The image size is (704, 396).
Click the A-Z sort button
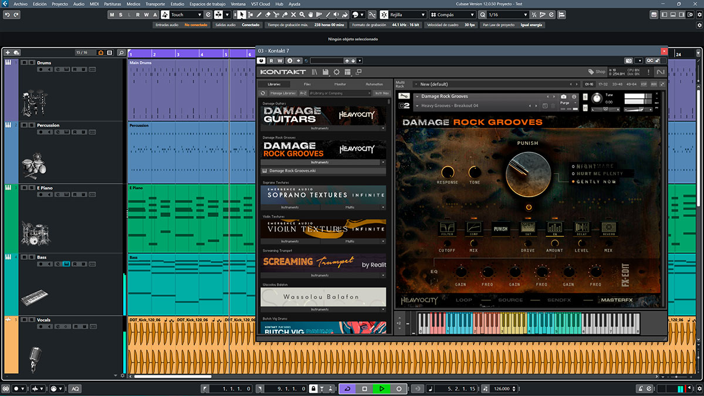click(x=303, y=93)
